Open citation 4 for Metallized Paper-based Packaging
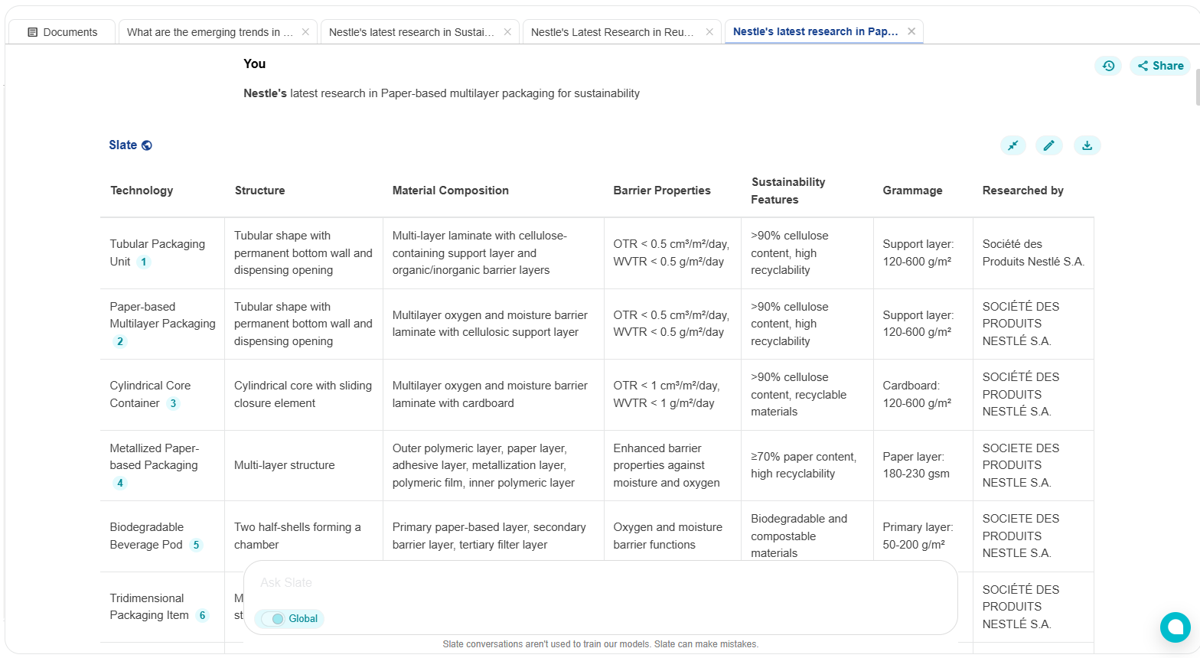The image size is (1200, 658). click(x=119, y=483)
